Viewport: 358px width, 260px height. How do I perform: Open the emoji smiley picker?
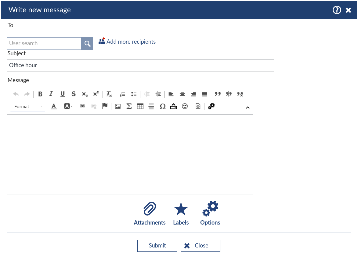(x=185, y=106)
